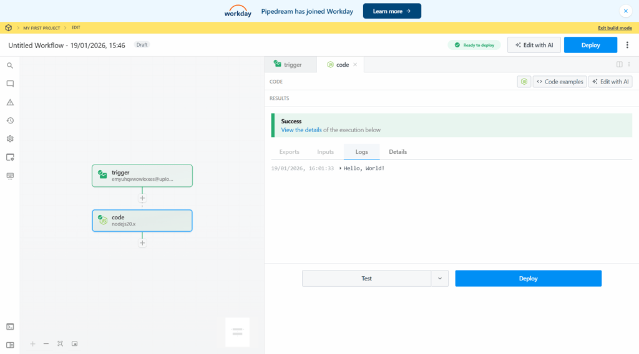Click the Learn more button in banner
The height and width of the screenshot is (354, 639).
(392, 11)
